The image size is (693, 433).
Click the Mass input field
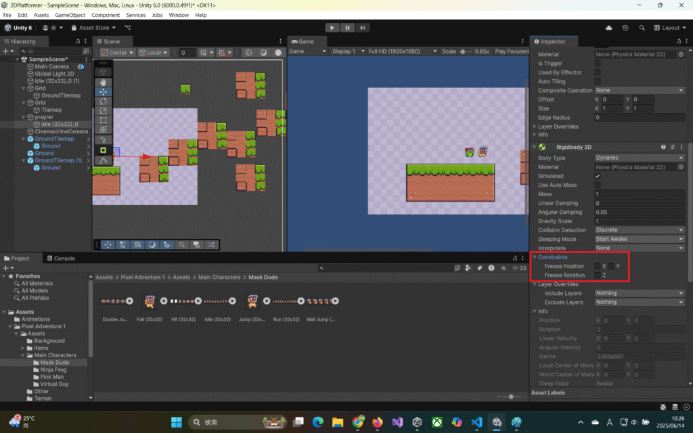pyautogui.click(x=640, y=194)
